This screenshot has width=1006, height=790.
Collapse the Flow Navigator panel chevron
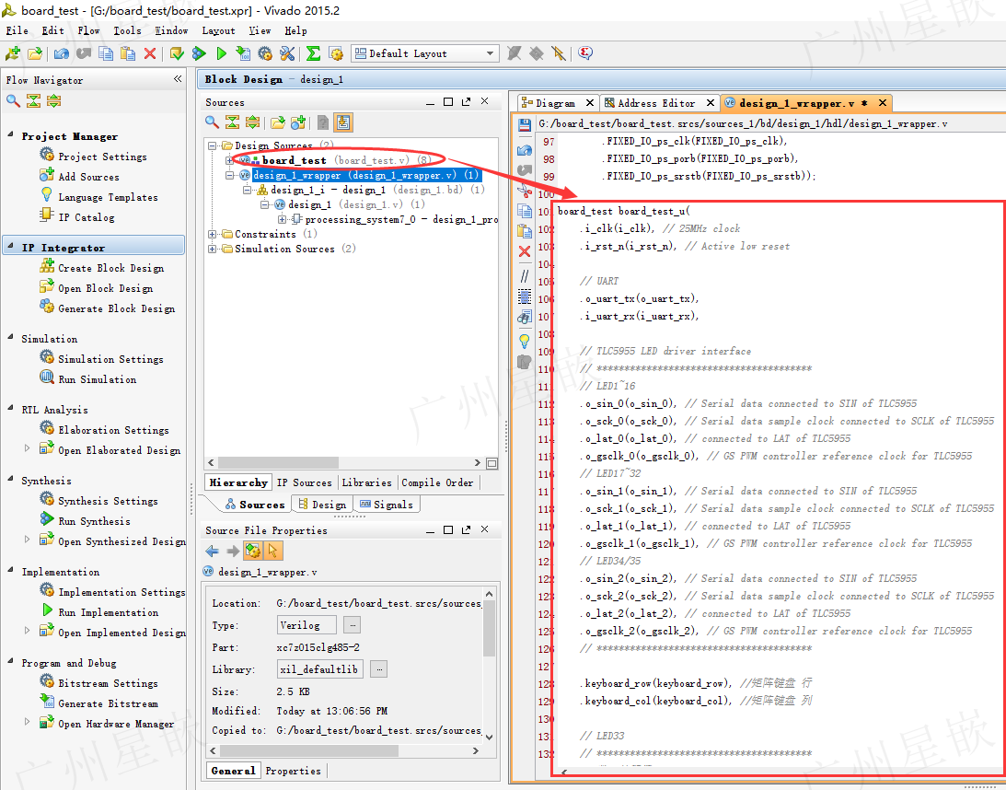[178, 79]
